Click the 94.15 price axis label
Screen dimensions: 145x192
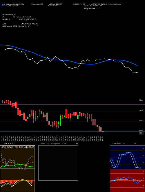coord(141,110)
